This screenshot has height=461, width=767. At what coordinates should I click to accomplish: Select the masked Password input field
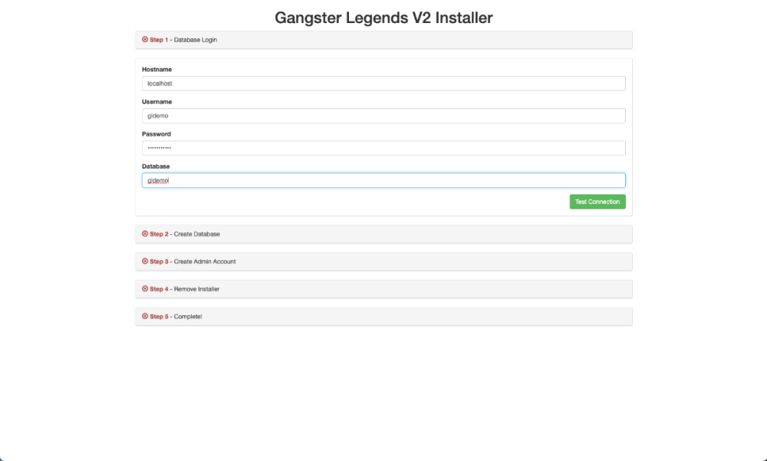[383, 148]
